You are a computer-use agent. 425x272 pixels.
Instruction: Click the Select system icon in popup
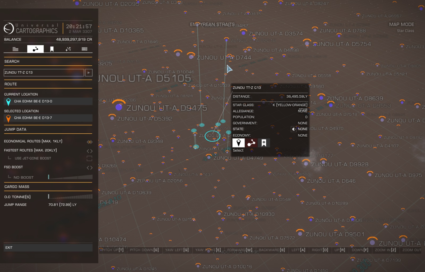click(x=239, y=143)
